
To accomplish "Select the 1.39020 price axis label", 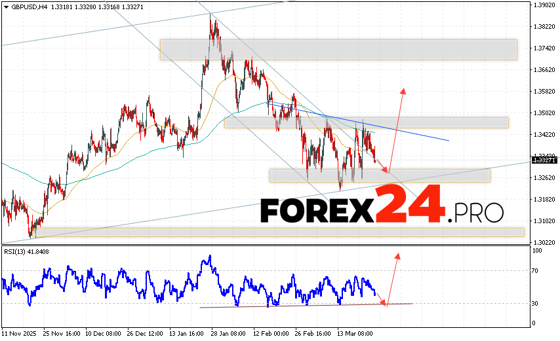I will tap(544, 5).
